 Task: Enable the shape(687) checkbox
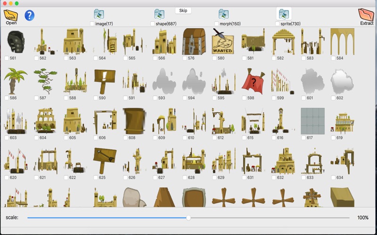152,23
